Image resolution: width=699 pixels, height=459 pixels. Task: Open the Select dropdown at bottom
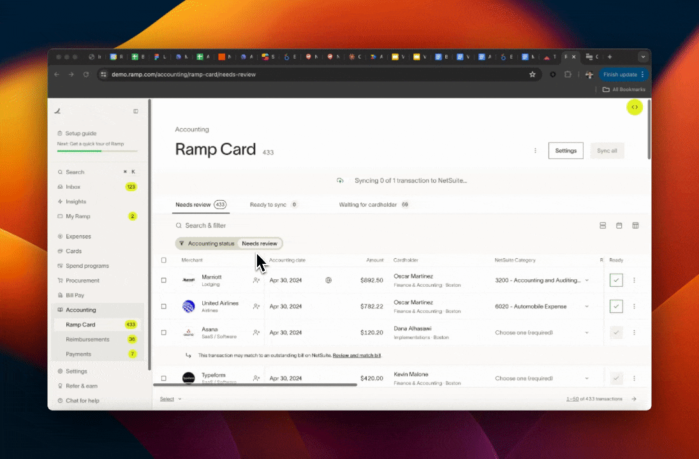coord(171,399)
